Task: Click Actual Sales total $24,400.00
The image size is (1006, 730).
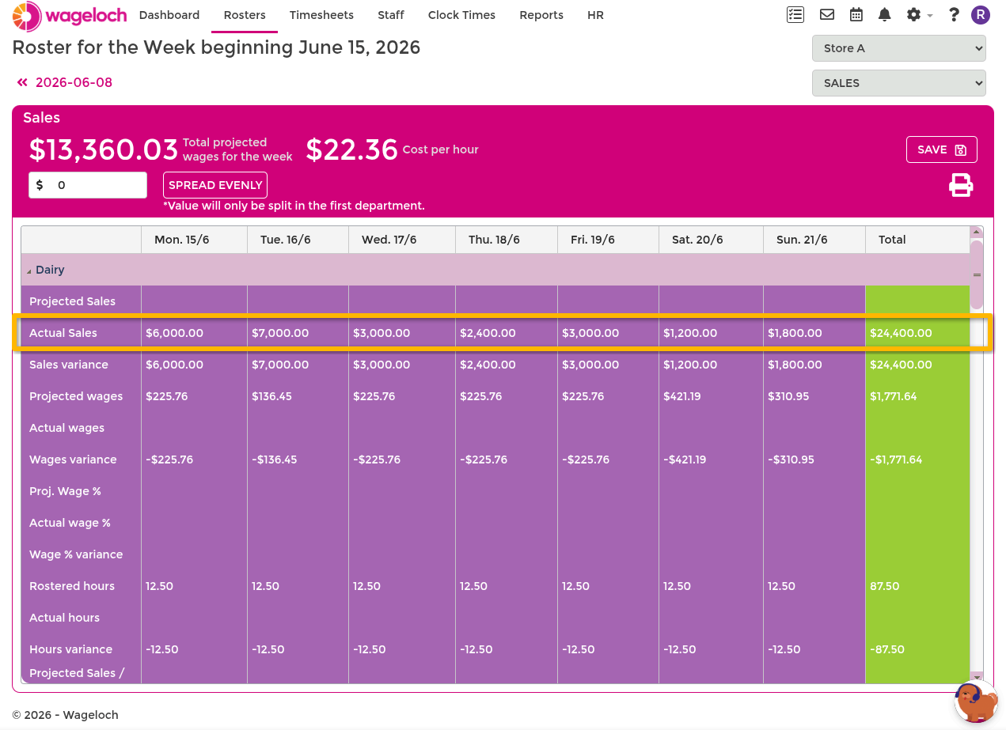Action: pyautogui.click(x=917, y=333)
